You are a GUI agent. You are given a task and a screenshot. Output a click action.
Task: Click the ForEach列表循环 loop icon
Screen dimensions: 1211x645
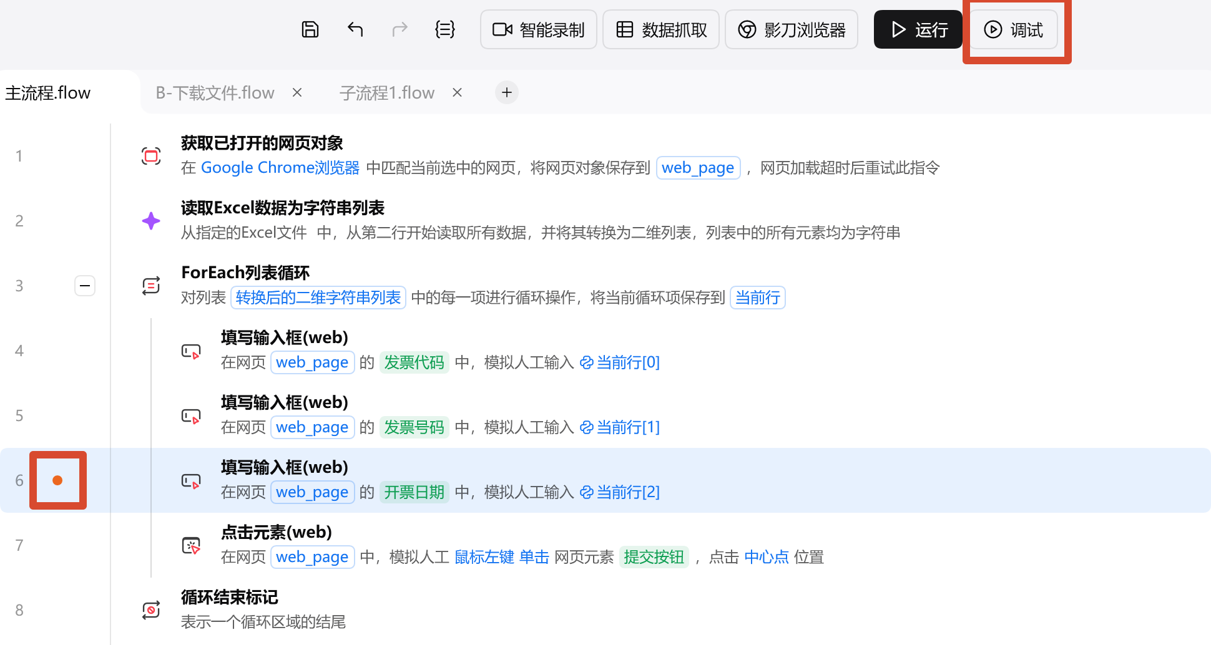click(x=151, y=286)
